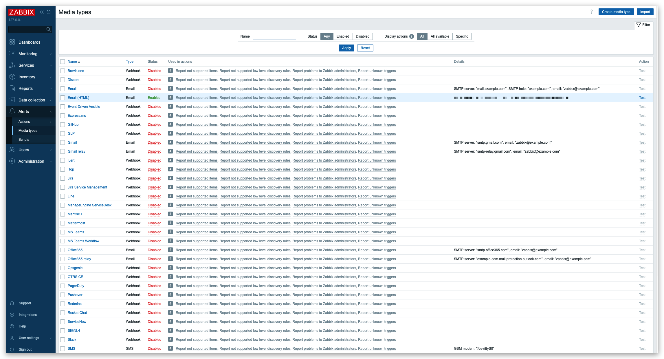
Task: Sort by the Type column header
Action: (130, 62)
